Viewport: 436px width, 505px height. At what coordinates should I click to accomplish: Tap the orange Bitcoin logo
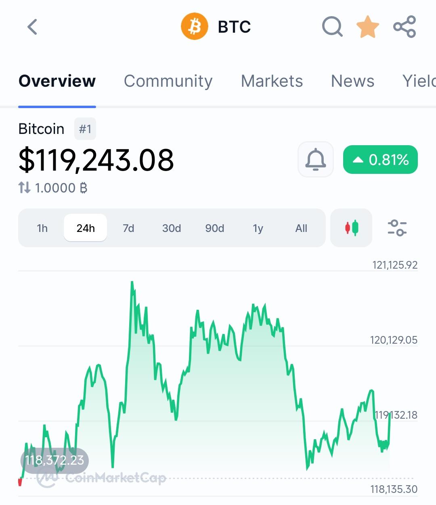coord(195,27)
